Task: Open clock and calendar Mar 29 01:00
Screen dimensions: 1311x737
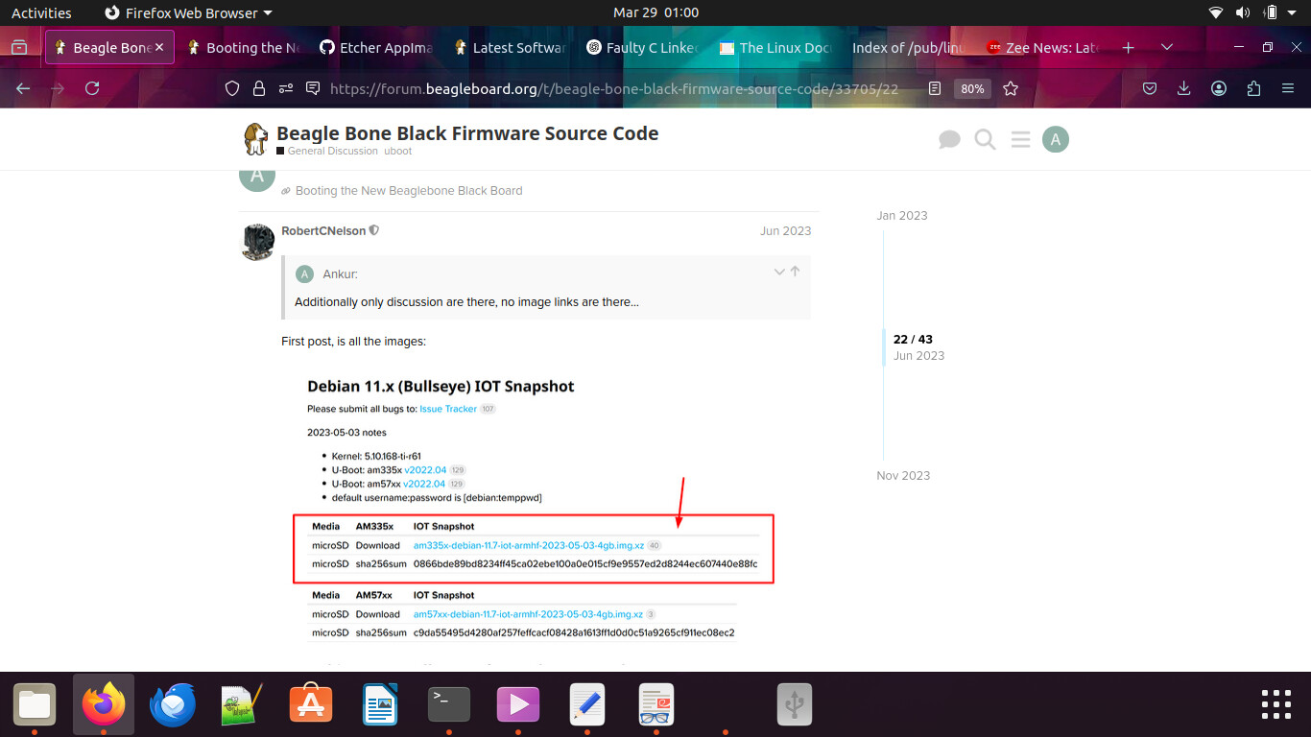Action: pos(655,12)
